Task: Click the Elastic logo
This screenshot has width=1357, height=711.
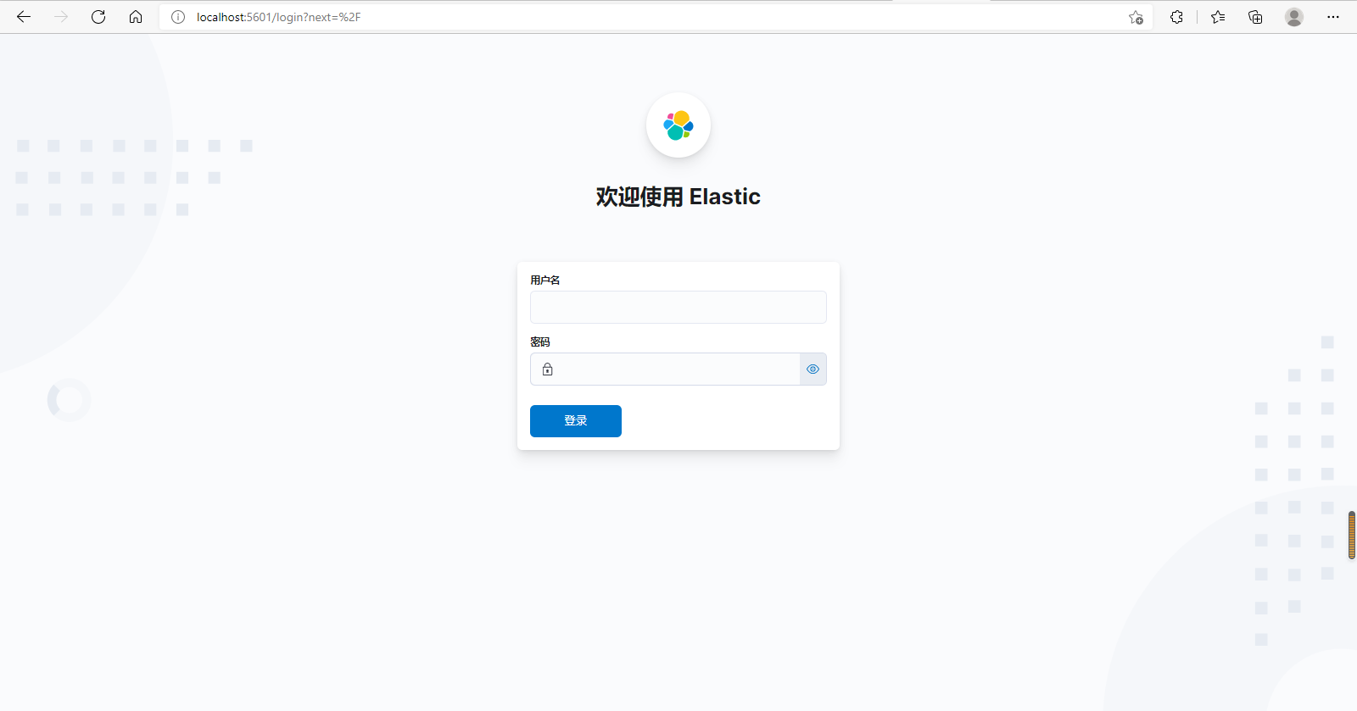Action: (678, 125)
